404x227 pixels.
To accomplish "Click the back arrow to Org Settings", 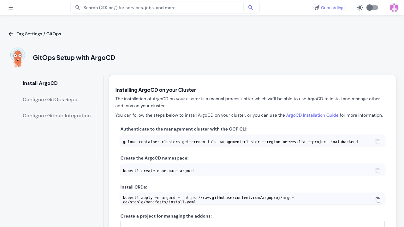I will 10,34.
